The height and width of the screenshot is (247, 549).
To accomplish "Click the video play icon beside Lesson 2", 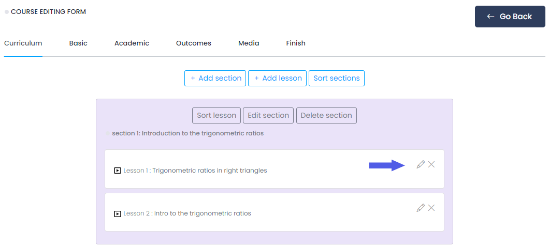I will click(118, 213).
